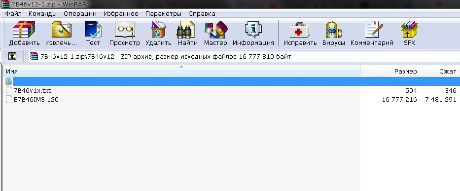
Task: Click the size value 16 777 216
Action: click(x=399, y=100)
